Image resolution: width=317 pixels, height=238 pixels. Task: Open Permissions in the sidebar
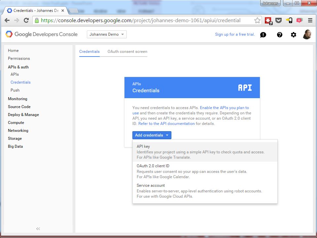[19, 59]
